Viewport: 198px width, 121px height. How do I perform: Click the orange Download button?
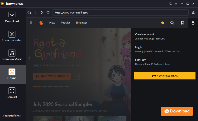[177, 111]
